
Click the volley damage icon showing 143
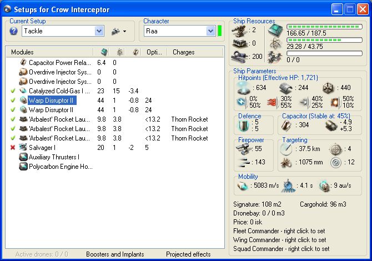[x=244, y=162]
